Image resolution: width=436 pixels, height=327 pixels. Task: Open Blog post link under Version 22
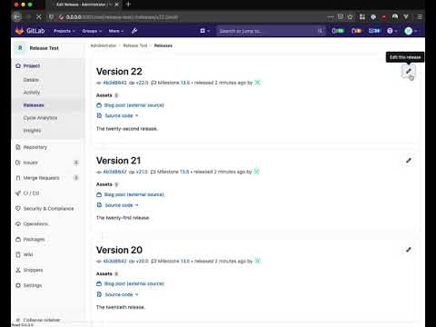point(134,105)
